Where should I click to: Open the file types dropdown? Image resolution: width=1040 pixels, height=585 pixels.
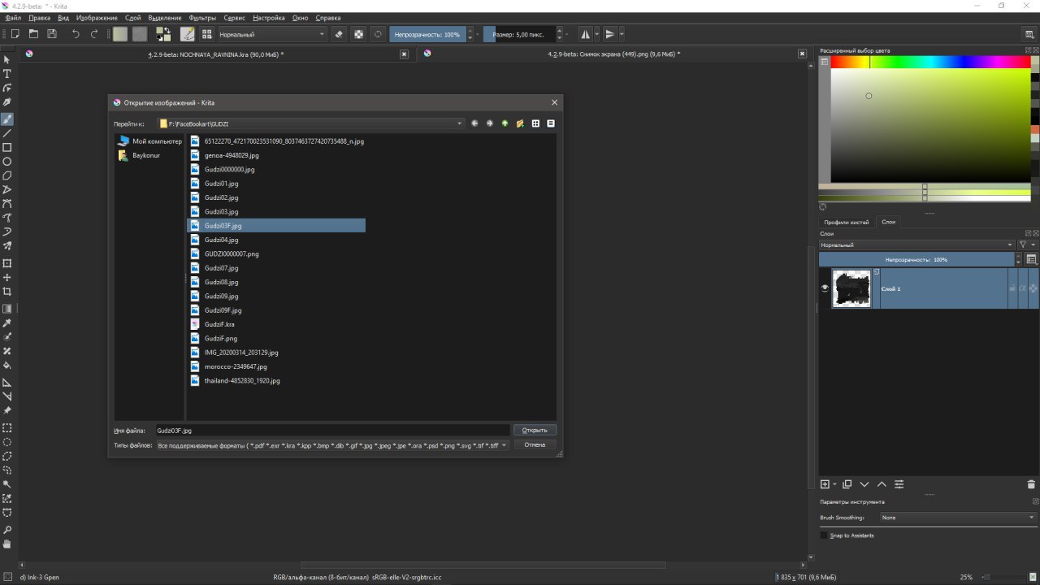[332, 445]
